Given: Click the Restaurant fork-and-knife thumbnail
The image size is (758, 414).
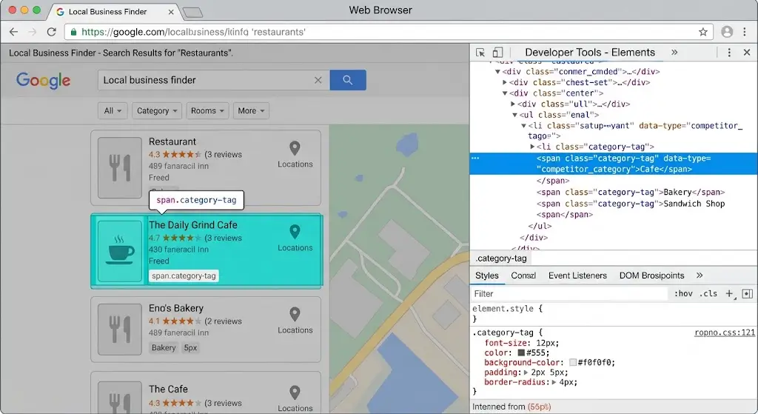Looking at the screenshot, I should (x=119, y=168).
